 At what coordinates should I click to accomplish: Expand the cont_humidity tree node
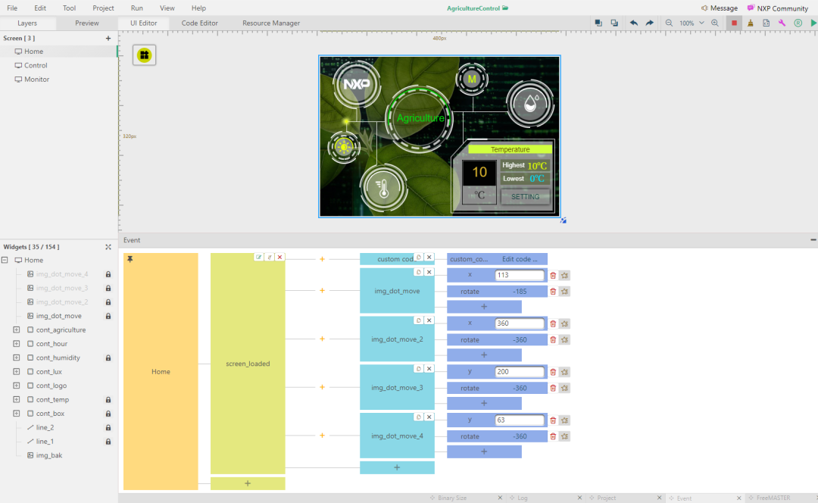pyautogui.click(x=16, y=358)
